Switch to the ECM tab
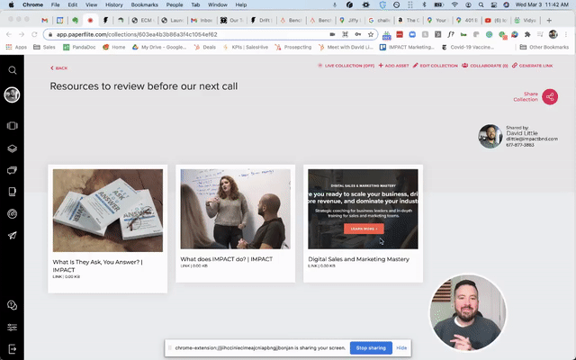Screen dimensions: 576x360 tap(142, 21)
